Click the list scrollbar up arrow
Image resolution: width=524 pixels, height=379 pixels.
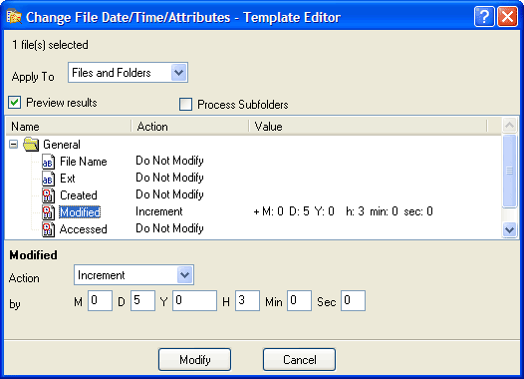510,126
